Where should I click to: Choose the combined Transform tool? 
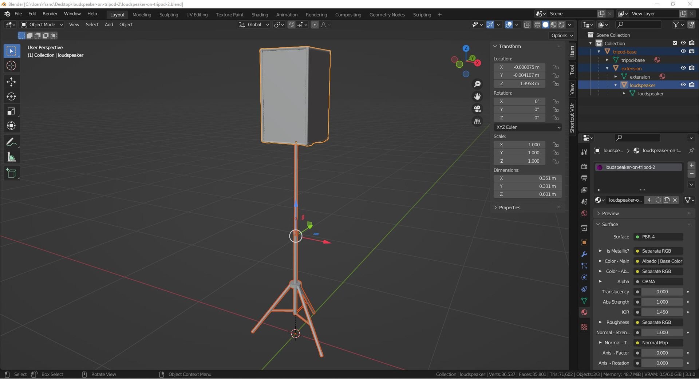(11, 126)
